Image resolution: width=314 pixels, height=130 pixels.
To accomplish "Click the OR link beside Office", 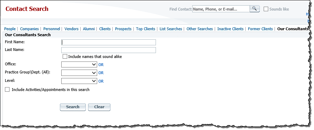I will tap(101, 65).
